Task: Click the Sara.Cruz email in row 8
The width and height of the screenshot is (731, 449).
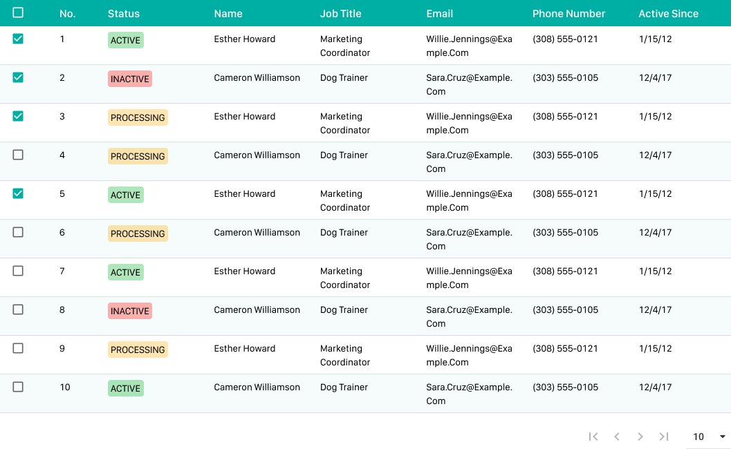Action: [x=469, y=316]
